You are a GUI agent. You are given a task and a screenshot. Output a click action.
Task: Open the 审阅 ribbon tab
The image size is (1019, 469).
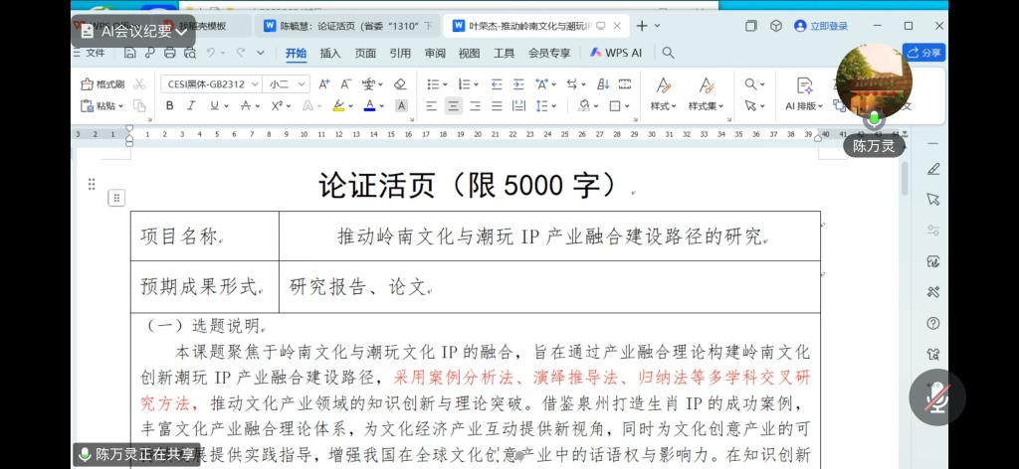tap(435, 53)
